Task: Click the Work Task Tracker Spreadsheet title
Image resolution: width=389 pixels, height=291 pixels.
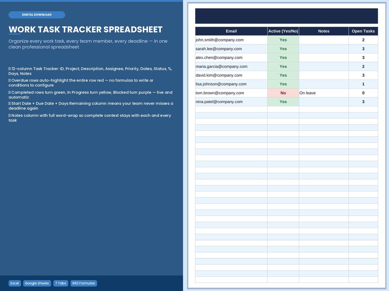Action: [85, 29]
